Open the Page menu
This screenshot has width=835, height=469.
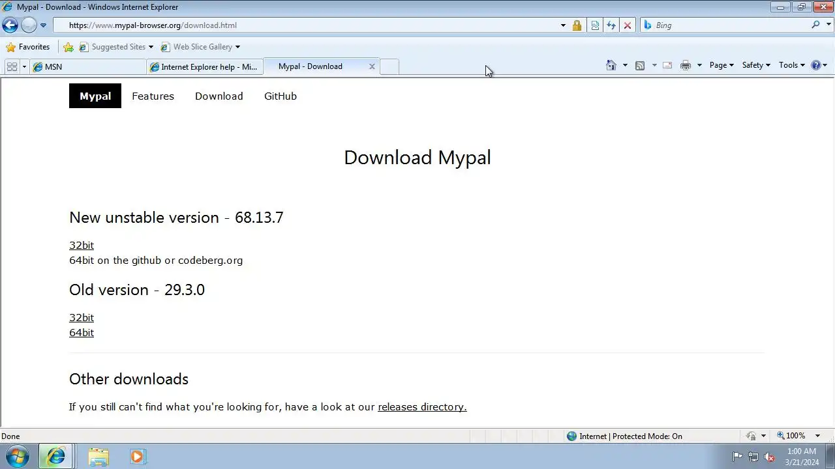721,65
